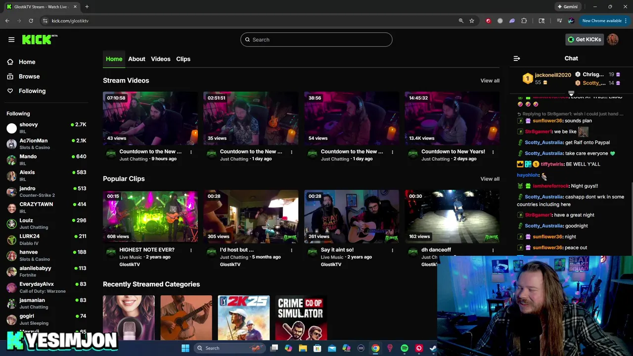Open Browse in left sidebar
The height and width of the screenshot is (356, 633).
[x=29, y=77]
